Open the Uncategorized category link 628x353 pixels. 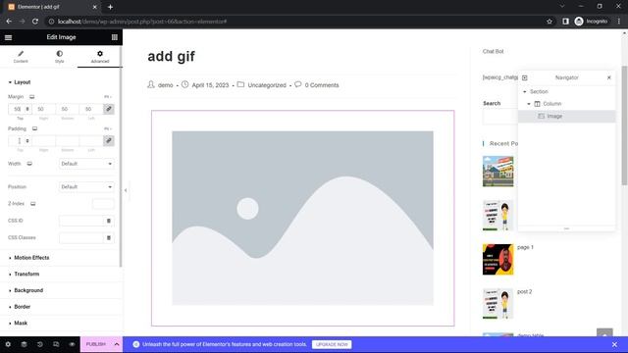267,85
